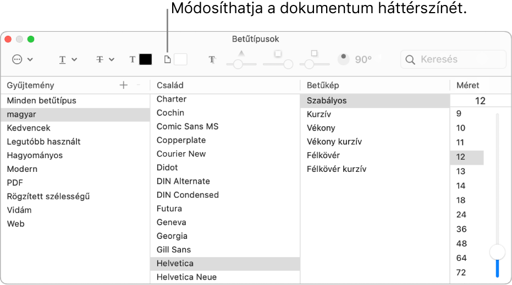Choose the DIN Condensed family
The image size is (512, 285).
click(225, 195)
